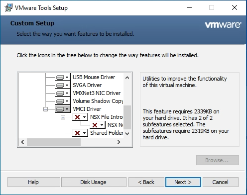Select the NSX File Intro label
The image size is (247, 195).
point(107,117)
